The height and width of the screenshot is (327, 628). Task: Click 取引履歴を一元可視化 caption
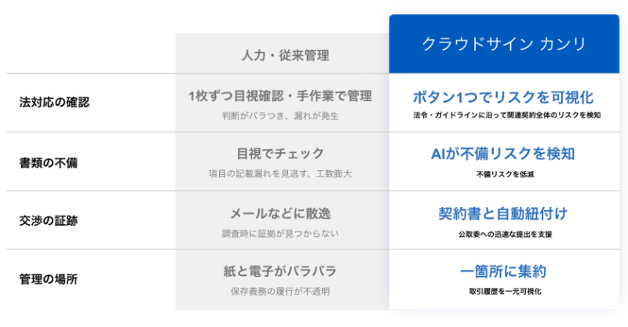506,292
